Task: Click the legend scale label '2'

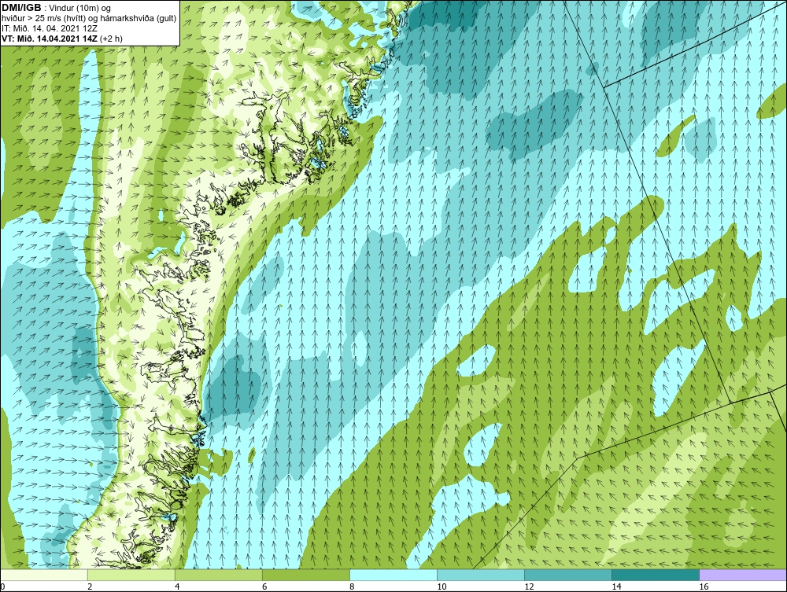Action: click(90, 586)
